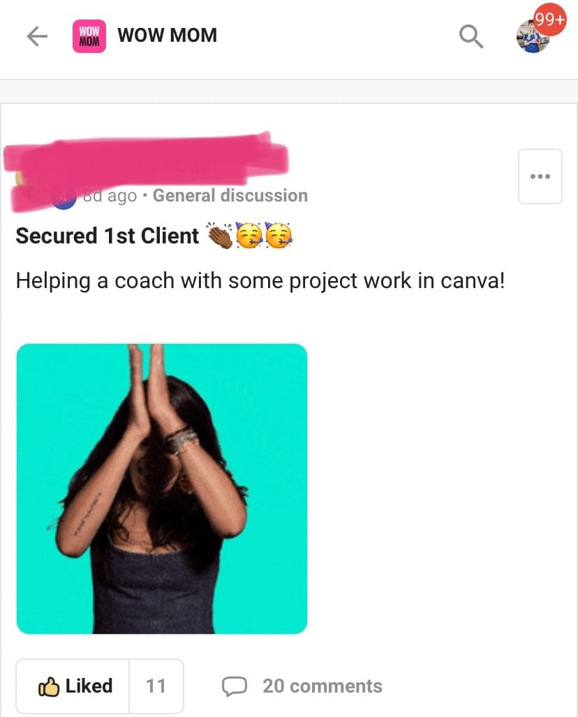Click the 8d ago timestamp

[110, 196]
